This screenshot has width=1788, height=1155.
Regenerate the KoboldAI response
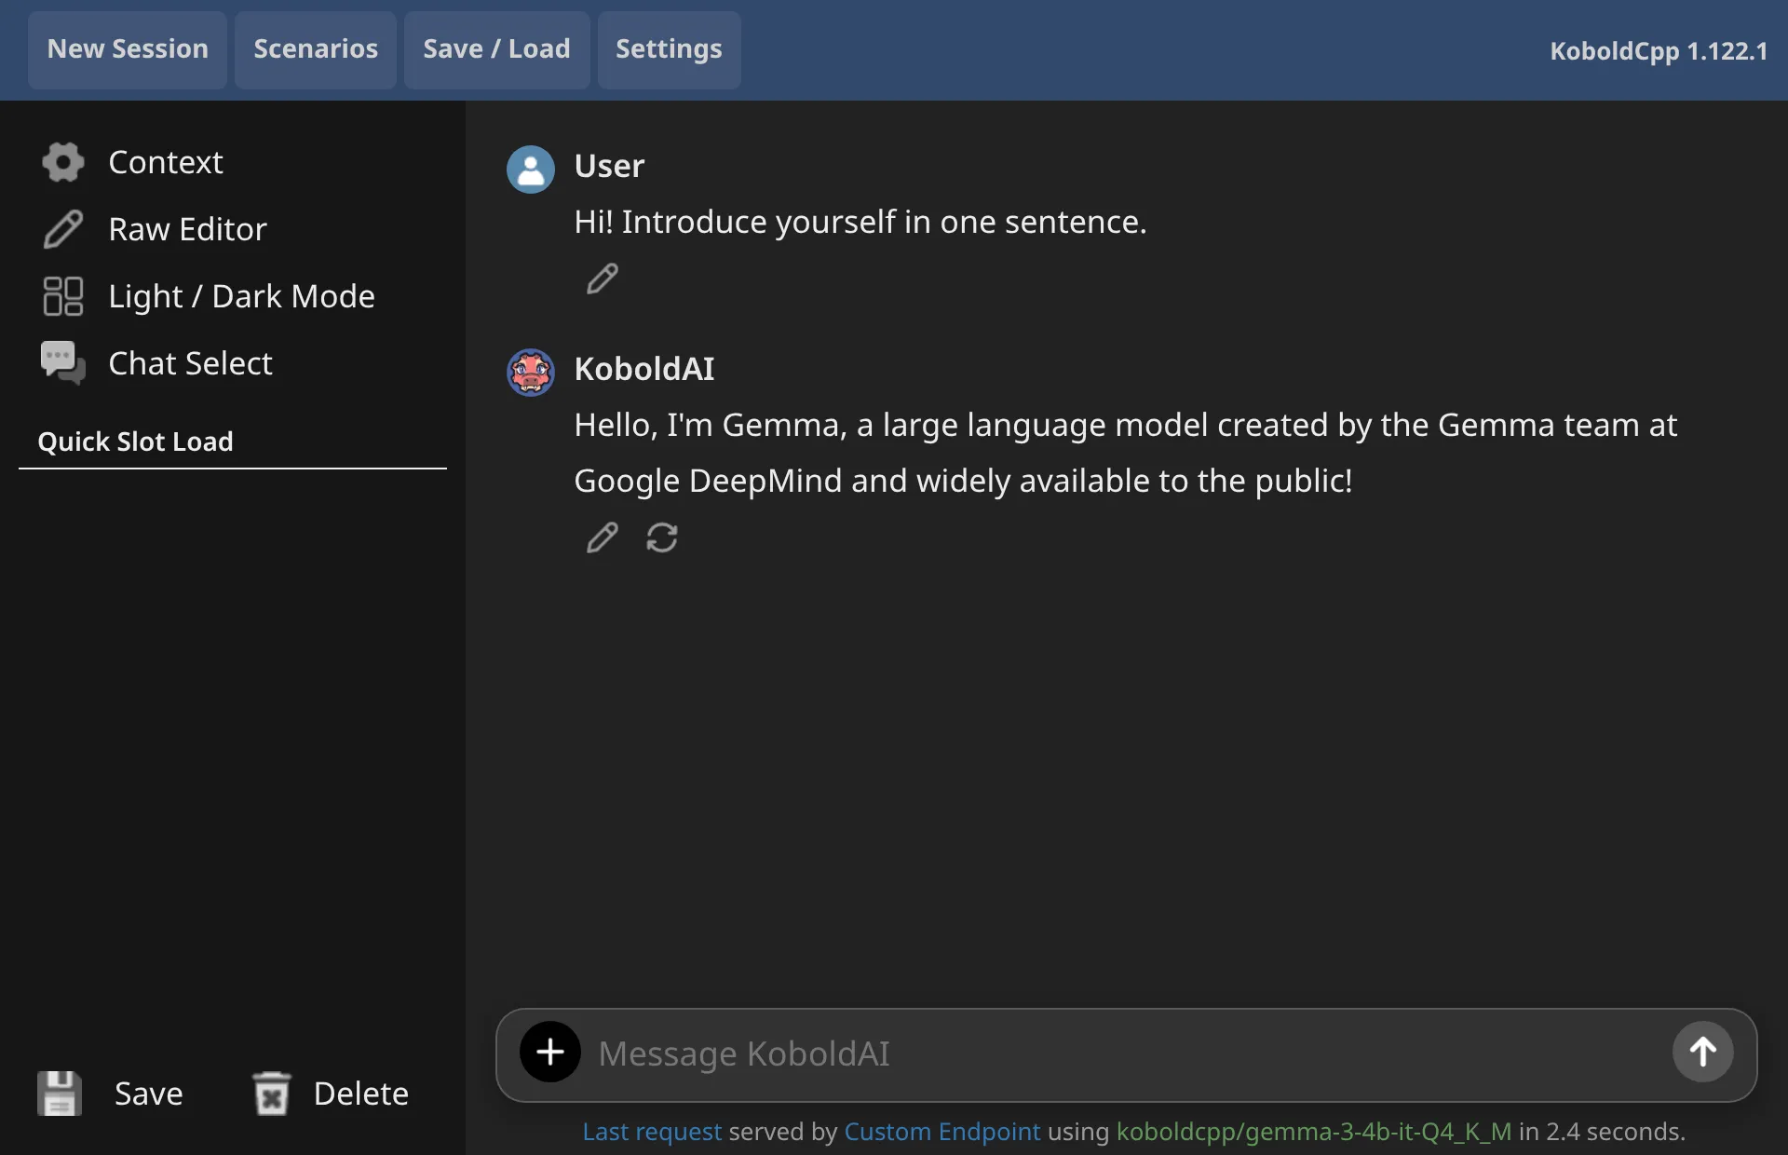[662, 537]
